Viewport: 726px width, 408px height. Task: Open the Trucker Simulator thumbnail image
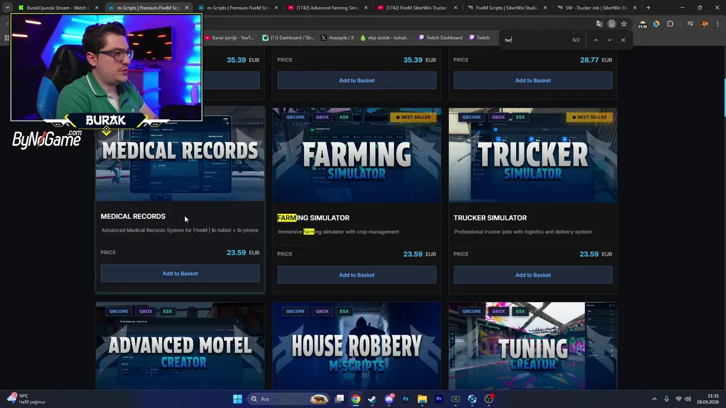coord(533,155)
